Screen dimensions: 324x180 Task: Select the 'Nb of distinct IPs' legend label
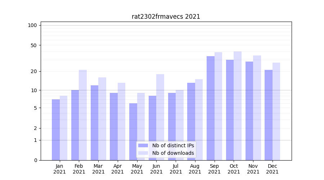click(173, 145)
